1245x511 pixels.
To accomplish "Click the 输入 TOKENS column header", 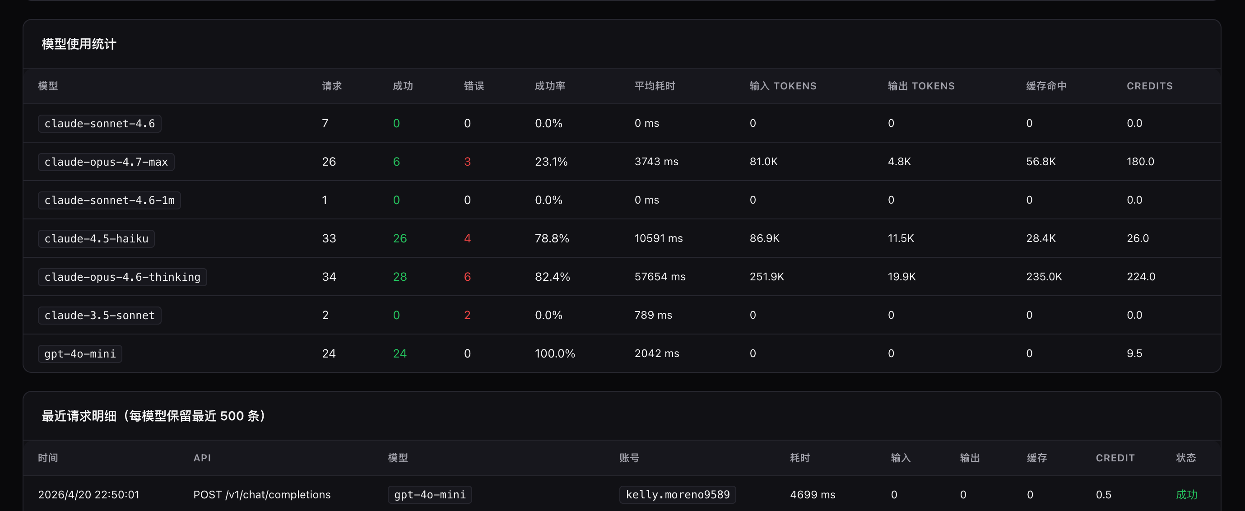I will click(782, 86).
